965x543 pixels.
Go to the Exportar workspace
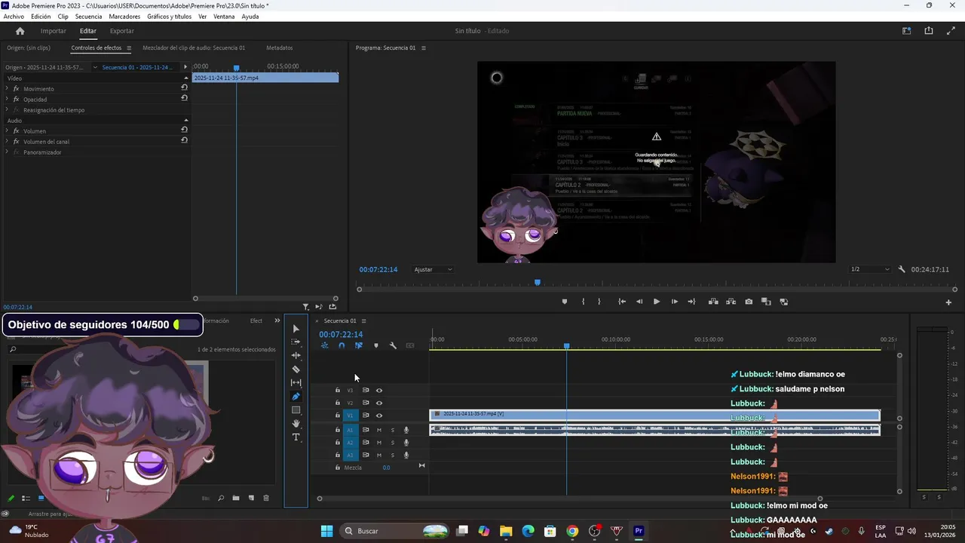pyautogui.click(x=122, y=31)
